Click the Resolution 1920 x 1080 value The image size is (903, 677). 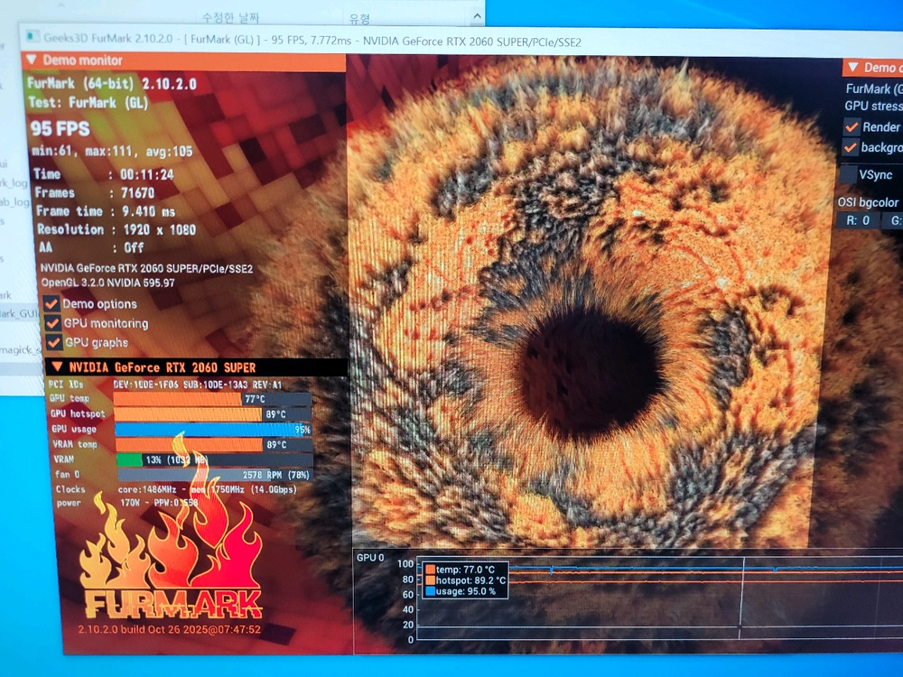click(160, 229)
